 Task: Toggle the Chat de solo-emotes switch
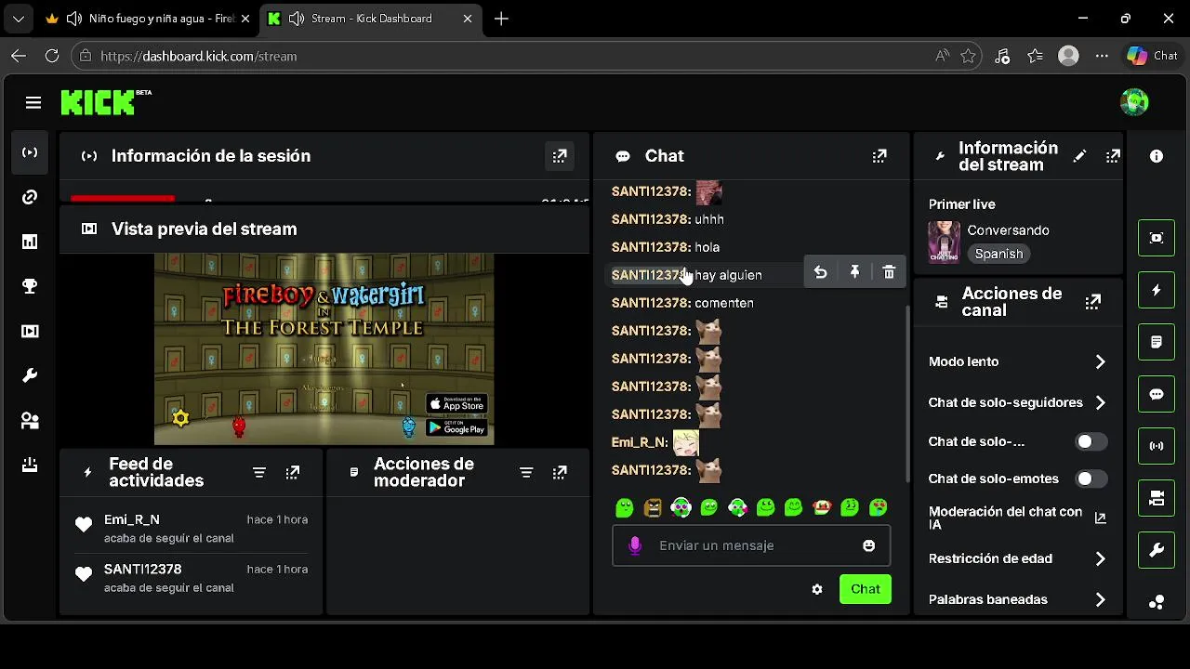[1091, 479]
